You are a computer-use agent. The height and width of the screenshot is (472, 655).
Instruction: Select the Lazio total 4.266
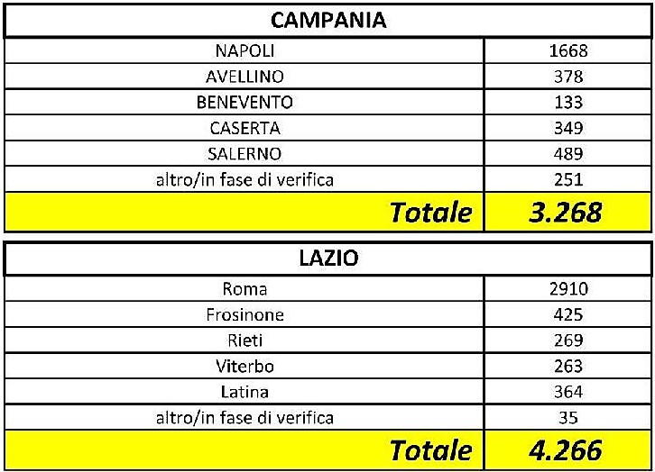pyautogui.click(x=565, y=450)
